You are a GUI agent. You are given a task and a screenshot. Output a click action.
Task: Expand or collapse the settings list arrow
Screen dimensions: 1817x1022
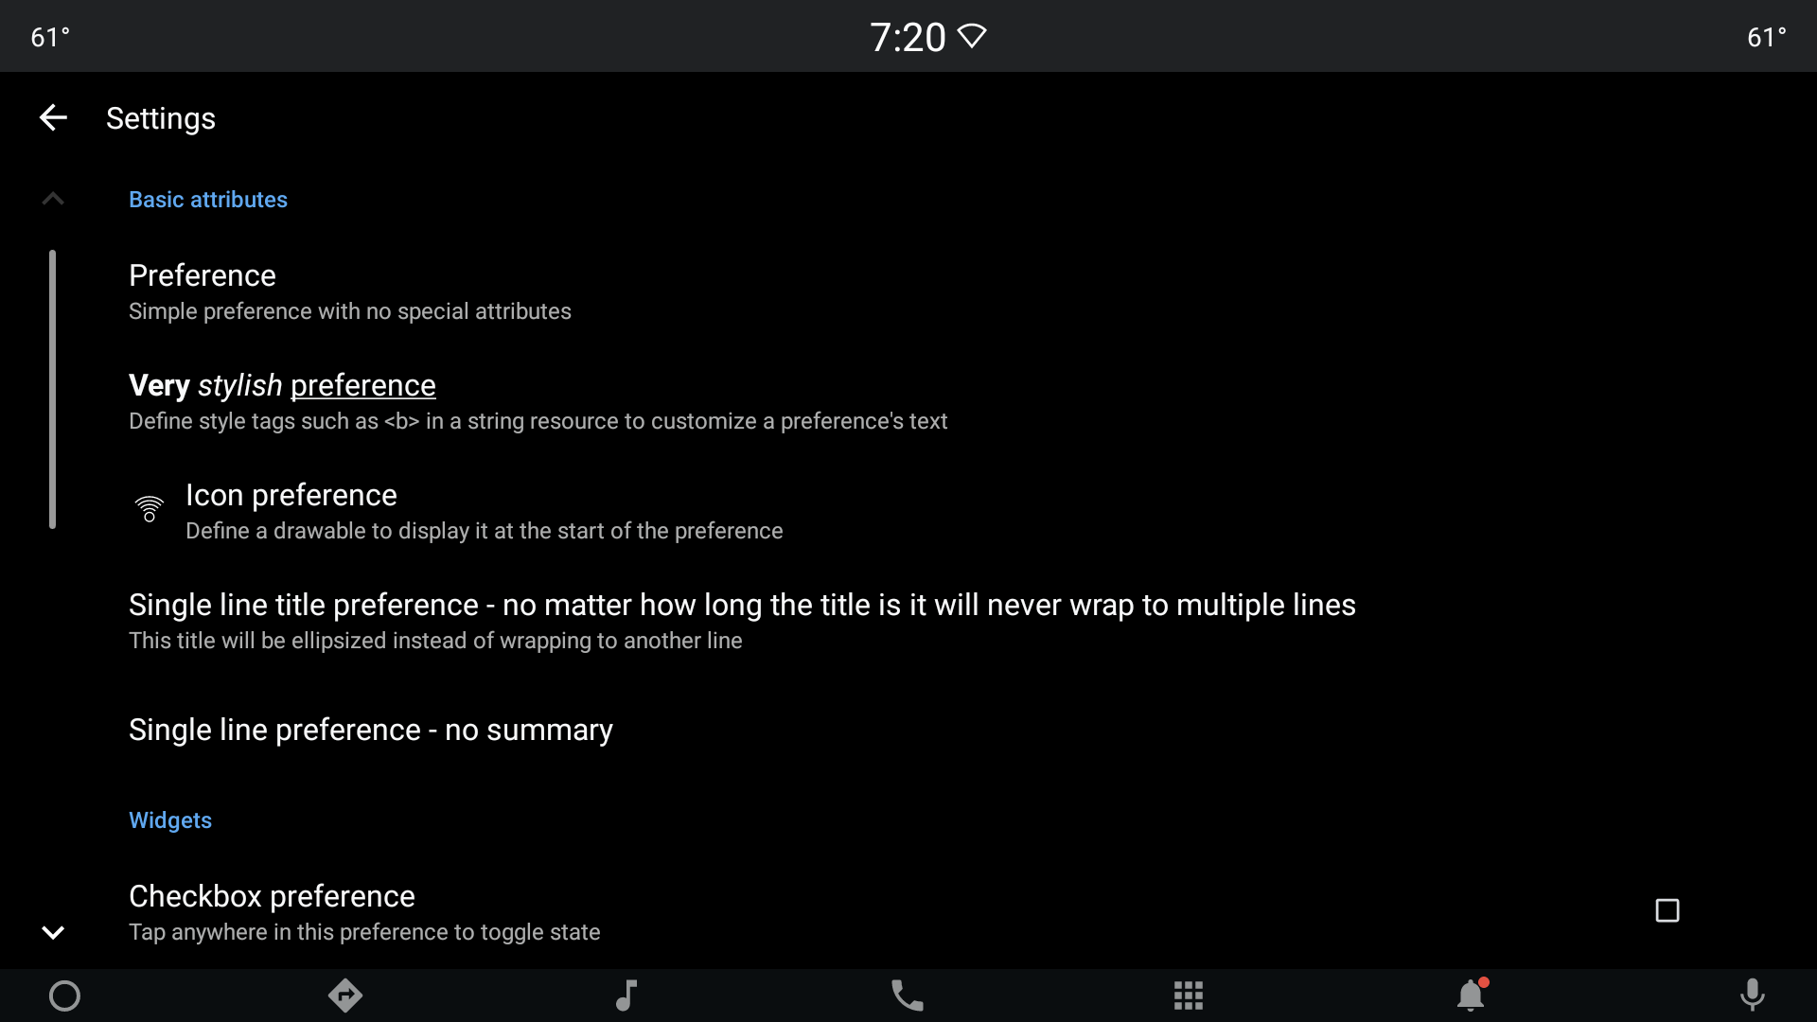(x=52, y=199)
